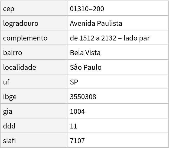Select the 1004 gia value

click(x=77, y=111)
